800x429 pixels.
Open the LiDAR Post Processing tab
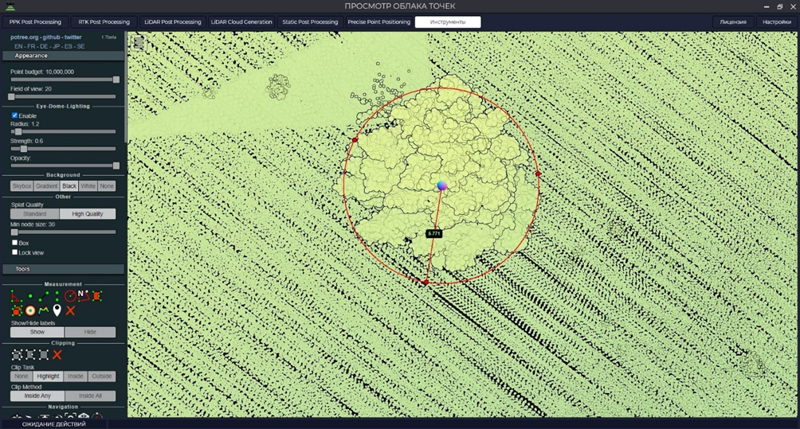point(172,22)
